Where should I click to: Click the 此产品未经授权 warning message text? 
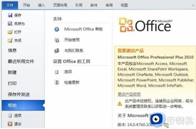159,103
